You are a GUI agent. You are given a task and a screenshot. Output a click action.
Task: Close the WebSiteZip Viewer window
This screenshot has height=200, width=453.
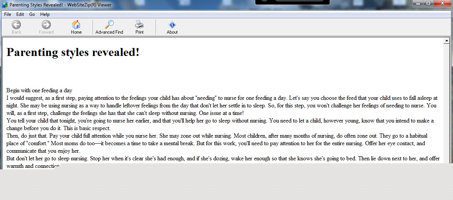click(443, 3)
